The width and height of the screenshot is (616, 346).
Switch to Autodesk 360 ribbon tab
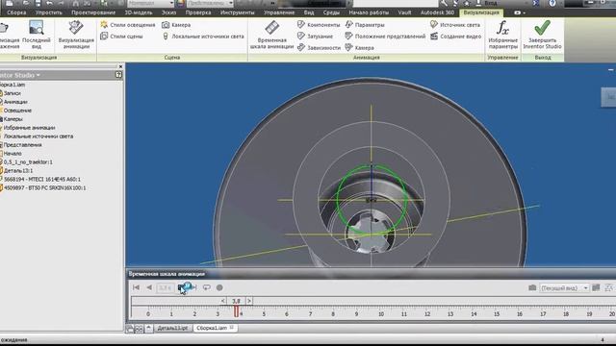tap(437, 12)
